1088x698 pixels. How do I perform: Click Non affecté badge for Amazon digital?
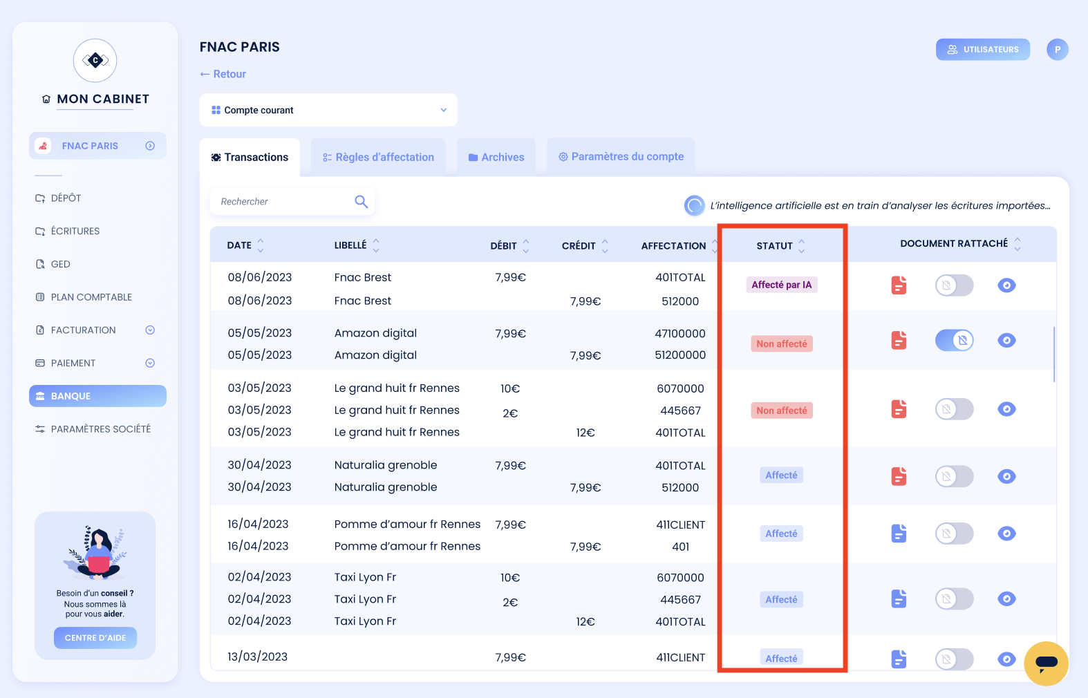(x=782, y=344)
